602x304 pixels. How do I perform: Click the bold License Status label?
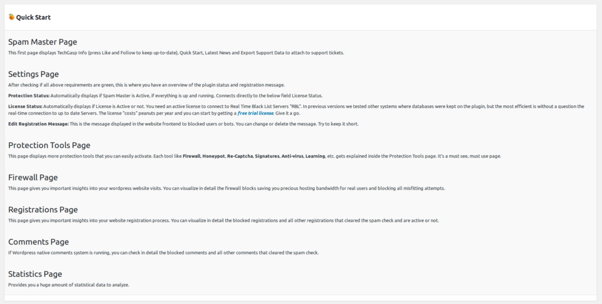tap(25, 106)
